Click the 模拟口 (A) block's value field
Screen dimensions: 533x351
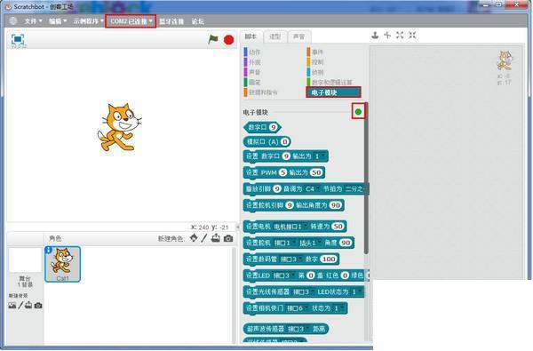coord(285,141)
